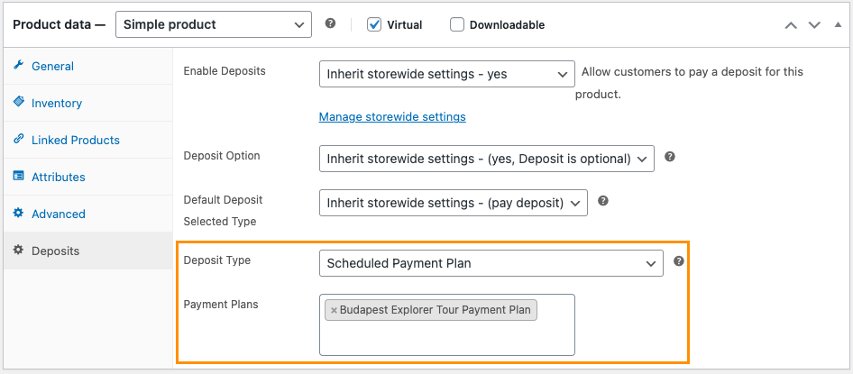Viewport: 853px width, 374px height.
Task: Open the Inventory tab
Action: pyautogui.click(x=88, y=103)
